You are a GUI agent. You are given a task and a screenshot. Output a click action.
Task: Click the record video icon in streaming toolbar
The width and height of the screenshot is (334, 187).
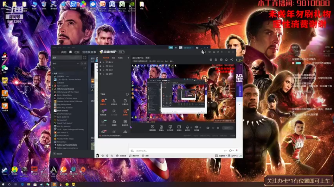point(179,127)
